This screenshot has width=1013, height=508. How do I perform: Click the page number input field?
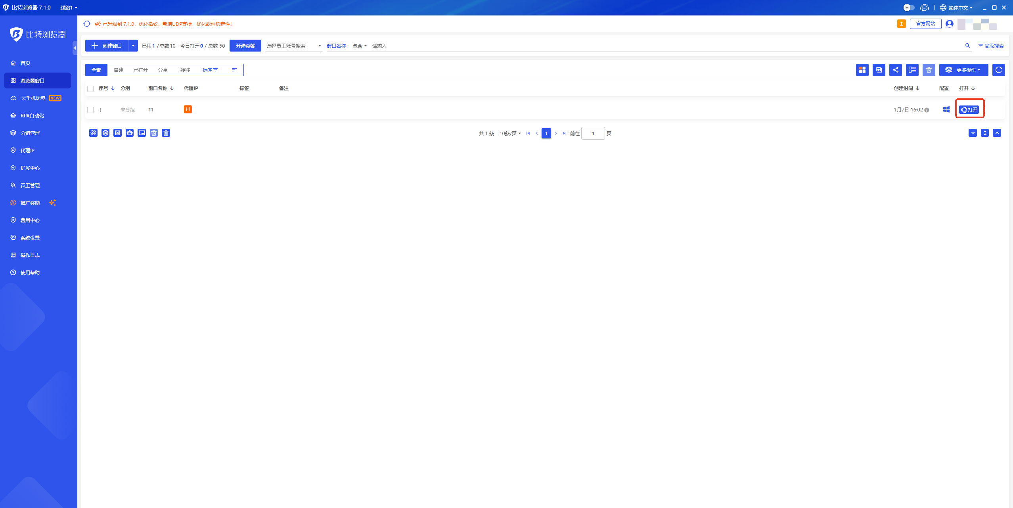click(x=593, y=133)
